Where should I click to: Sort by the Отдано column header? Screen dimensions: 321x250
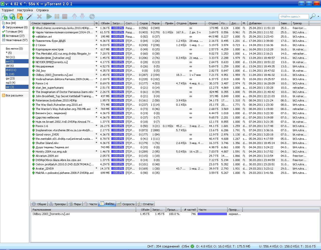pyautogui.click(x=213, y=23)
